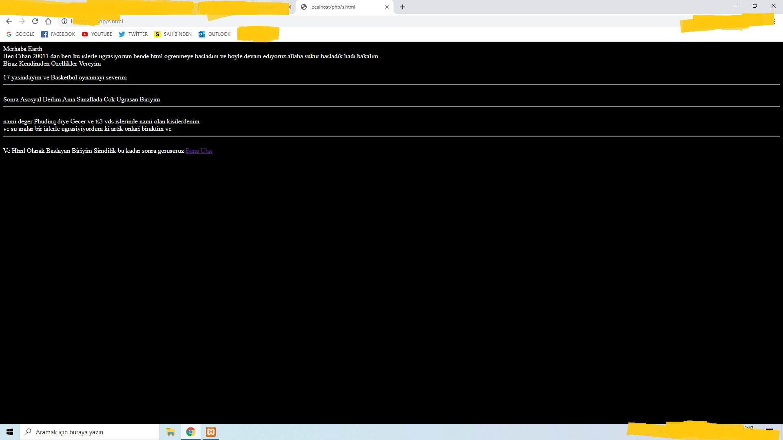Click the line starting 've su aralar bir islerle'

click(x=87, y=129)
